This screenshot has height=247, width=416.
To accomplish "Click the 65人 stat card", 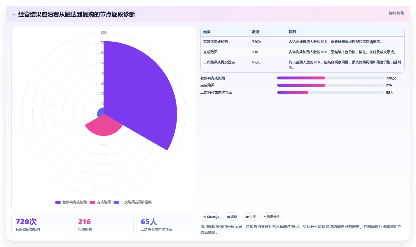I will 166,225.
